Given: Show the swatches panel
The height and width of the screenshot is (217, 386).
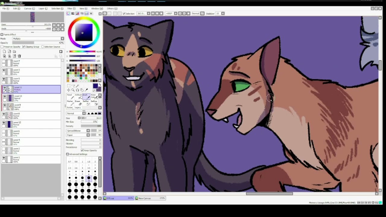Looking at the screenshot, I should coord(87,14).
